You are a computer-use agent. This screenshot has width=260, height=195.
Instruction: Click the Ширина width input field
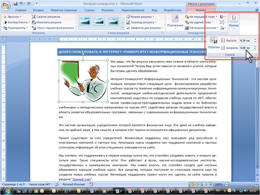(246, 48)
